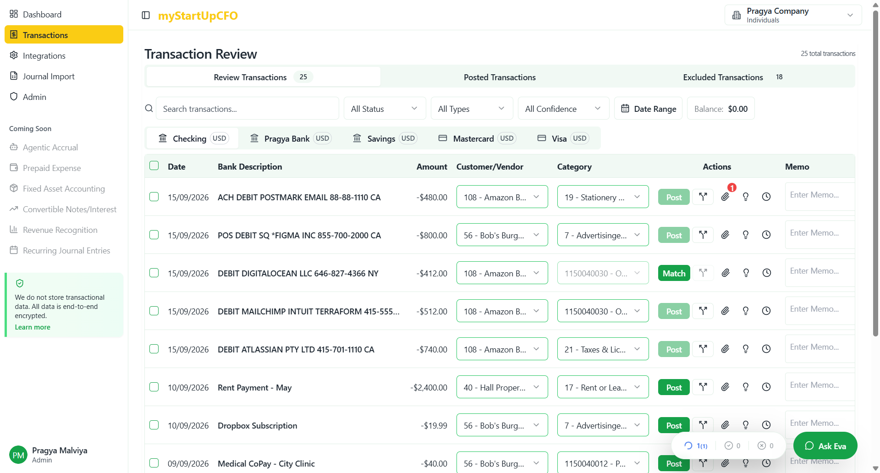Viewport: 880px width, 473px height.
Task: Tick the select-all header checkbox
Action: pos(154,166)
